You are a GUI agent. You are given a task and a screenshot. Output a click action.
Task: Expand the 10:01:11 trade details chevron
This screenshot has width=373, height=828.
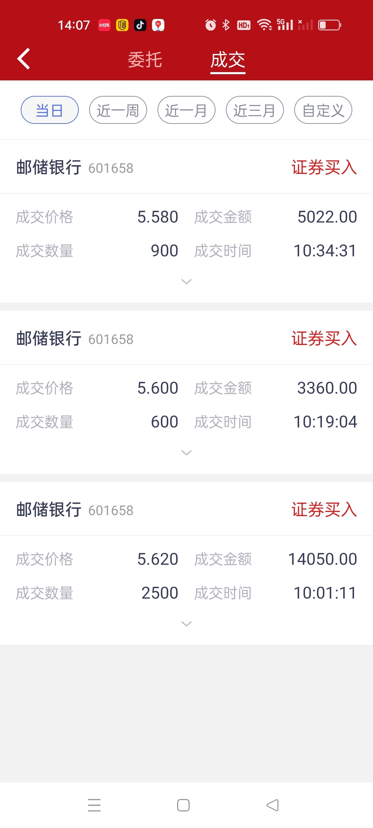coord(186,624)
